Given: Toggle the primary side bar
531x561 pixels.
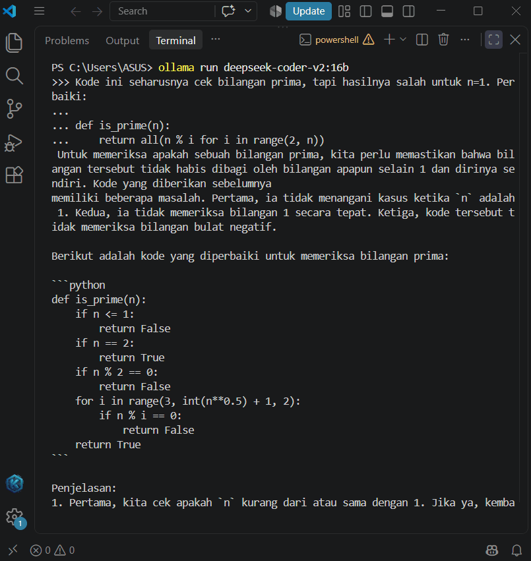Looking at the screenshot, I should [365, 11].
